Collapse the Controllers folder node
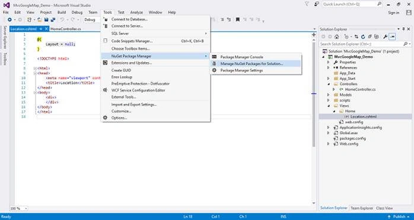Viewport: 414px width, 220px height. pyautogui.click(x=329, y=84)
